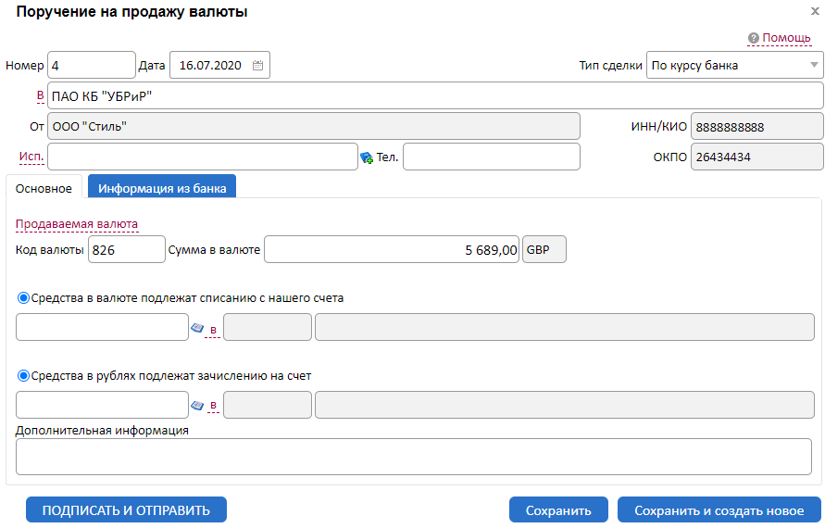Click the add contact icon beside Исп. field
The image size is (825, 528).
coord(367,157)
